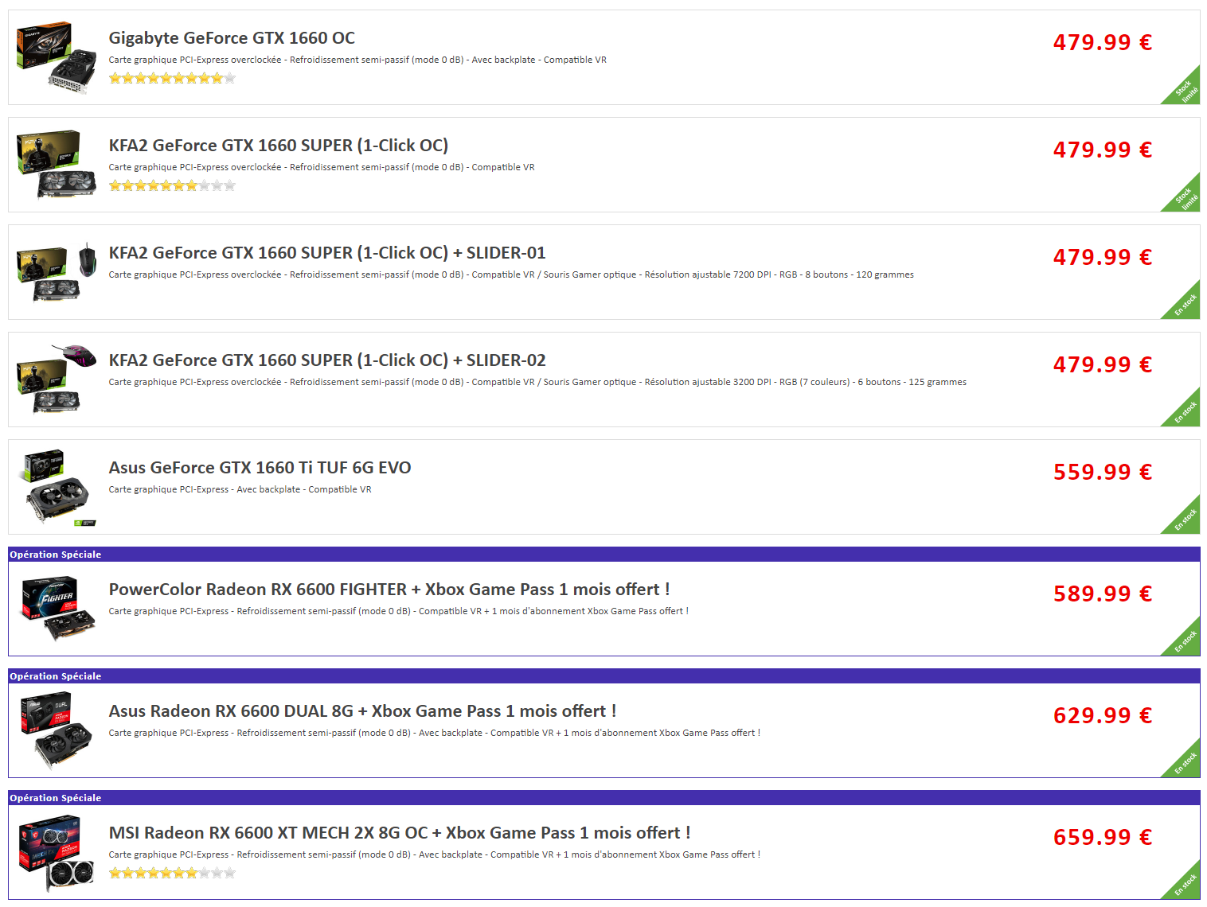Open Asus GeForce GTX 1660 Ti TUF title
Image resolution: width=1207 pixels, height=907 pixels.
(260, 468)
